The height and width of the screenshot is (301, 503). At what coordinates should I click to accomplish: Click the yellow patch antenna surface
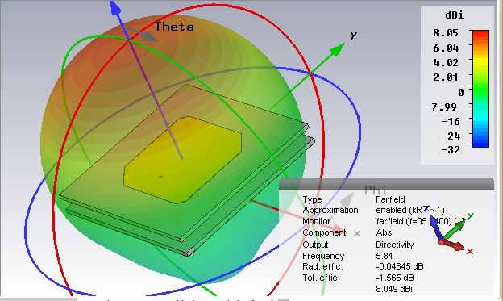(x=182, y=160)
